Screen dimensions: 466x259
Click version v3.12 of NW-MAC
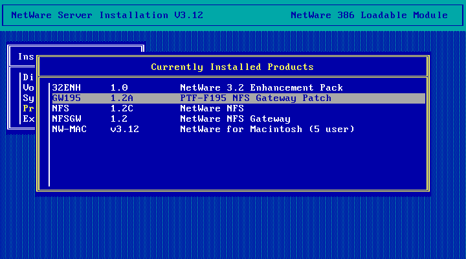124,129
